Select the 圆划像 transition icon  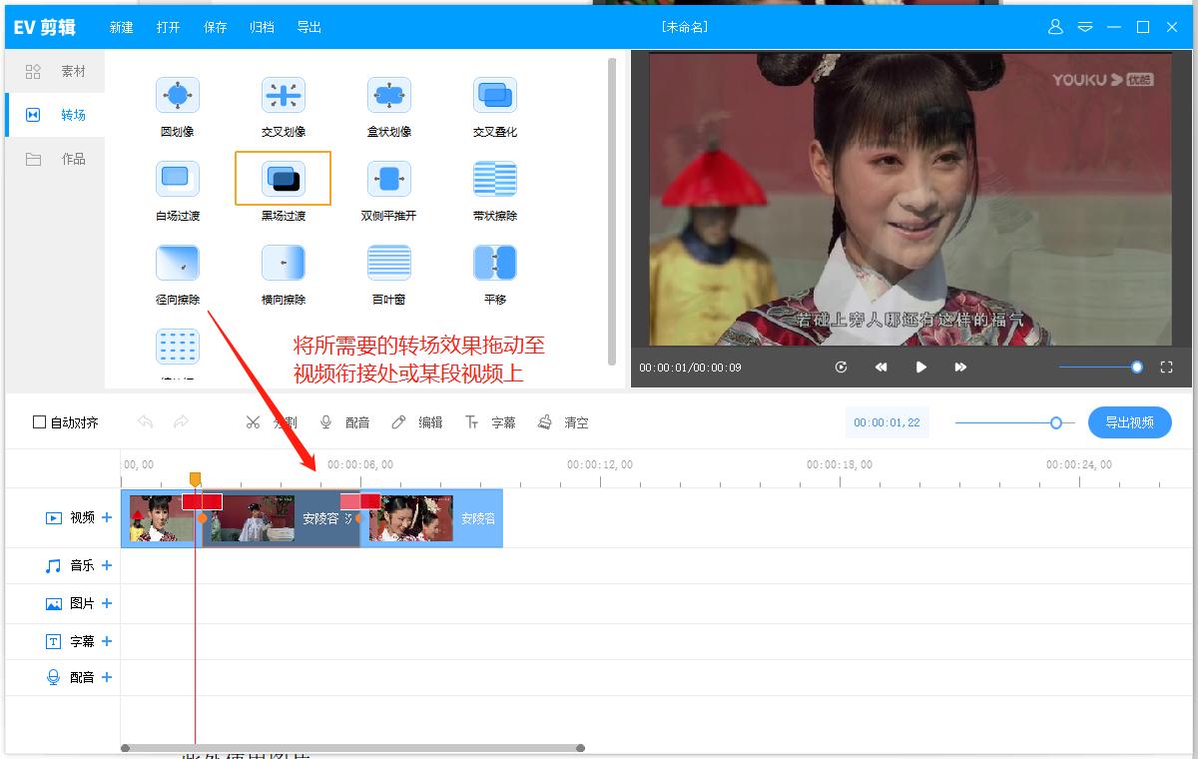(177, 96)
